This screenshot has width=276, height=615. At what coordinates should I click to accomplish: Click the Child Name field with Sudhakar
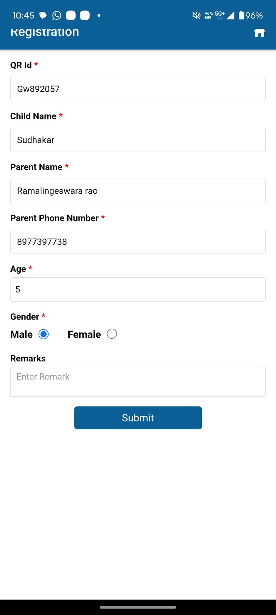click(138, 140)
